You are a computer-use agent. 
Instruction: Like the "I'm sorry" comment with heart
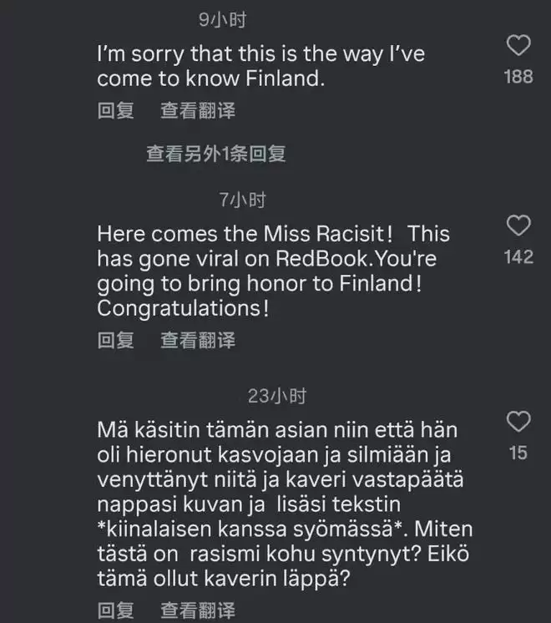tap(518, 46)
